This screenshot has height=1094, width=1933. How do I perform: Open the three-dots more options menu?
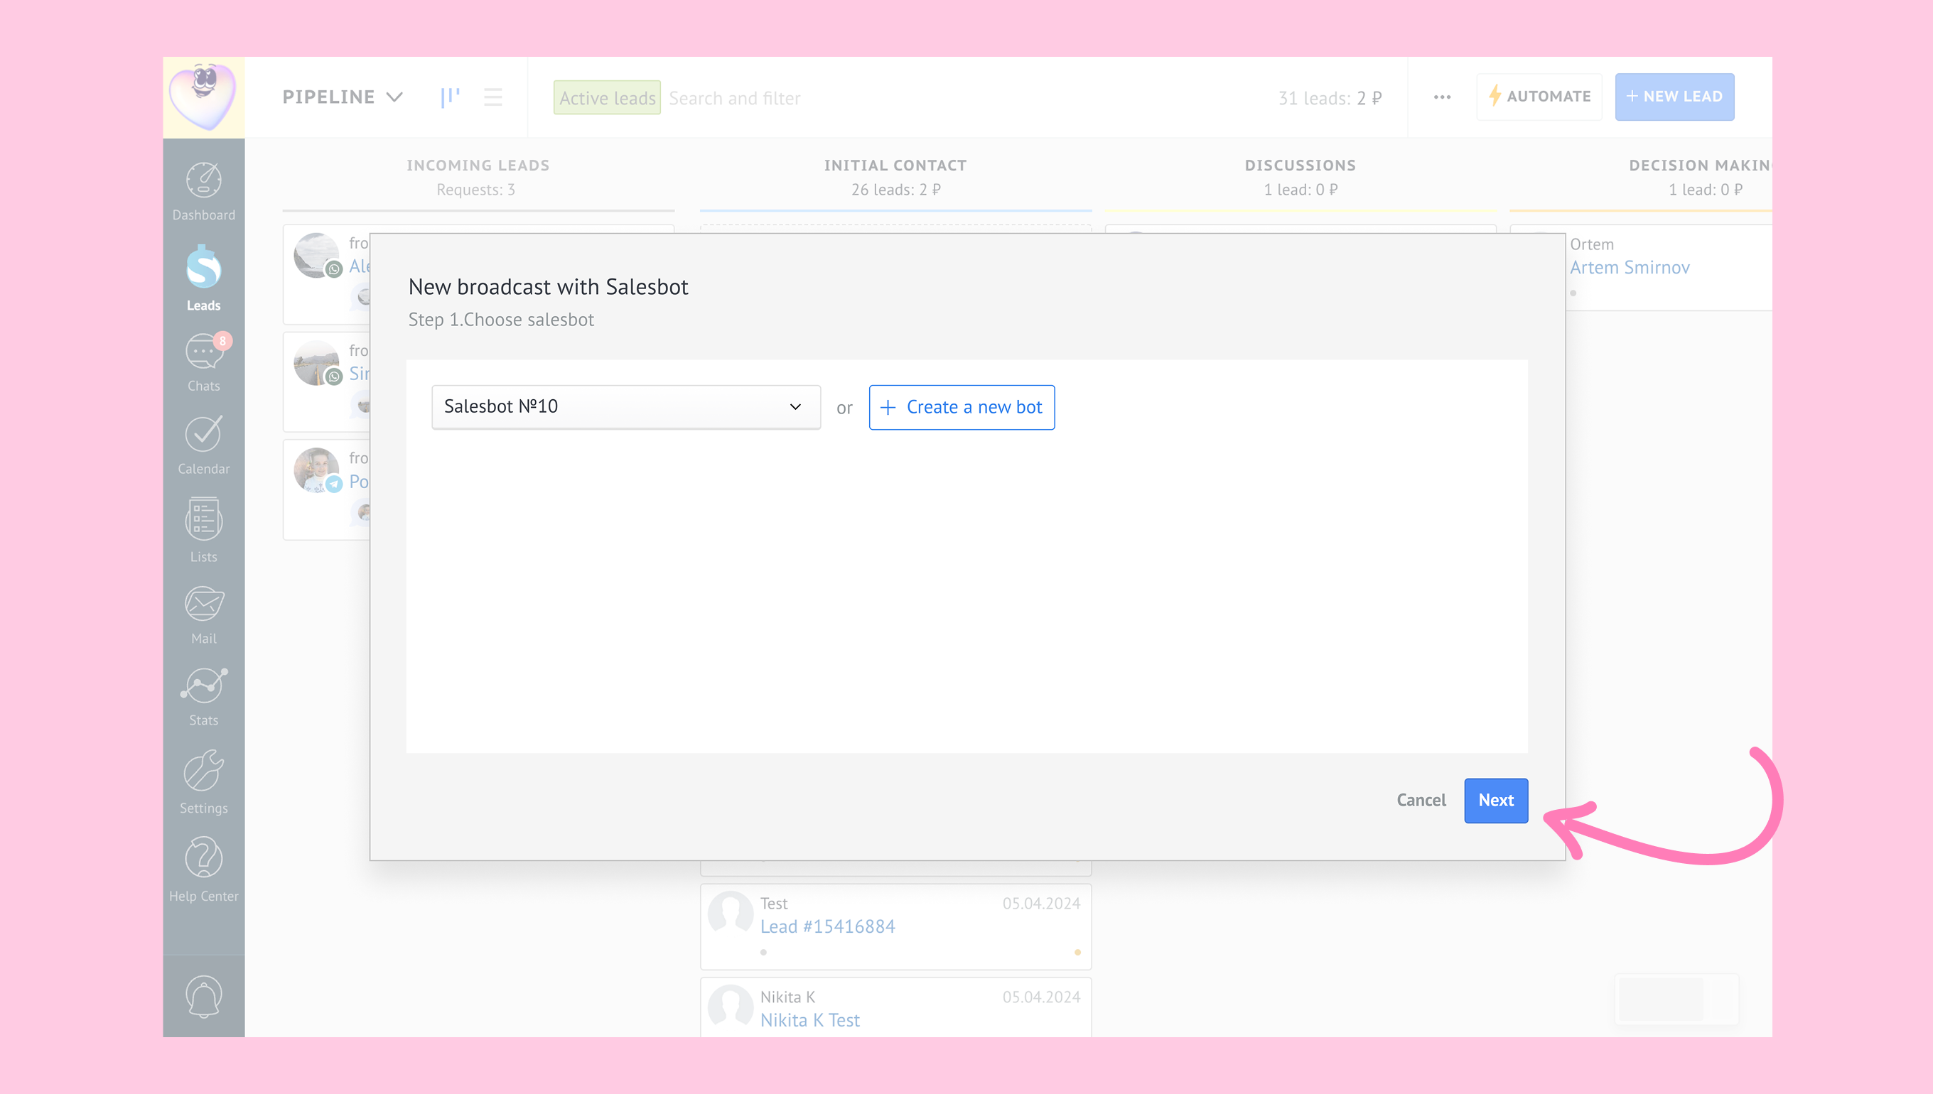[1442, 97]
